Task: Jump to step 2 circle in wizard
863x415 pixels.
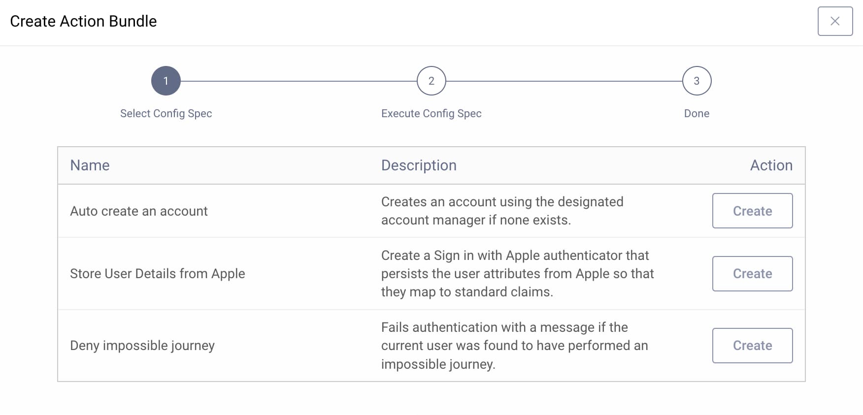Action: (431, 81)
